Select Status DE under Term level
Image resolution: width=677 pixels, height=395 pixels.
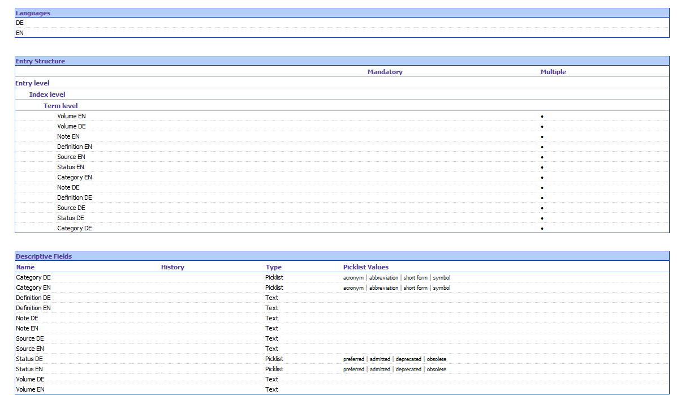71,218
